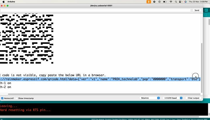Viewport: 210px width, 120px height.
Task: Click the QR code in serial output
Action: (x=27, y=39)
